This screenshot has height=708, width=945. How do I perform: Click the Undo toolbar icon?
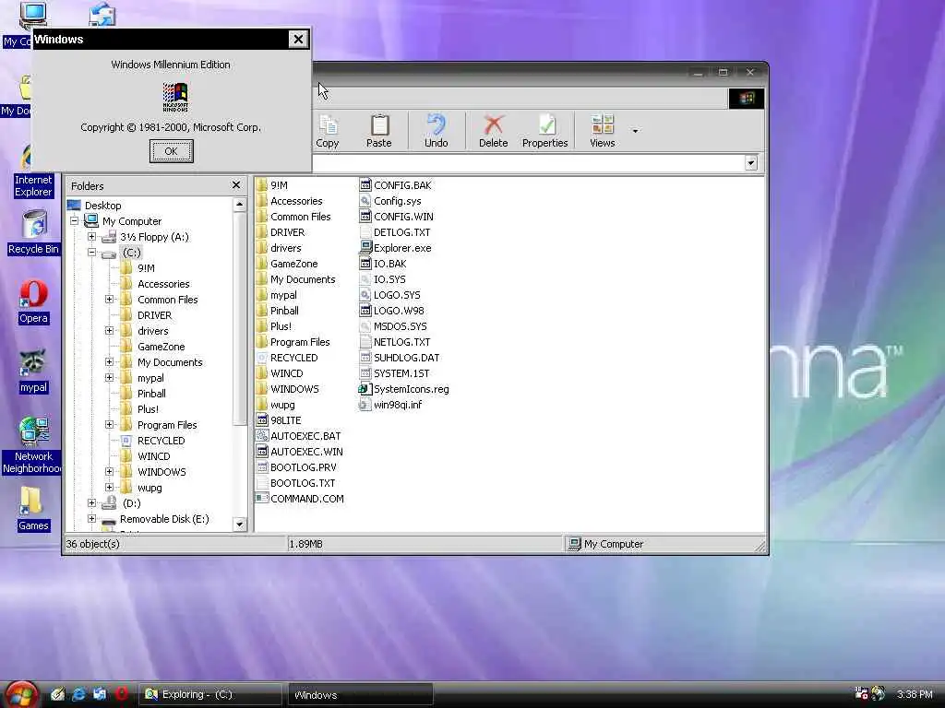(436, 131)
